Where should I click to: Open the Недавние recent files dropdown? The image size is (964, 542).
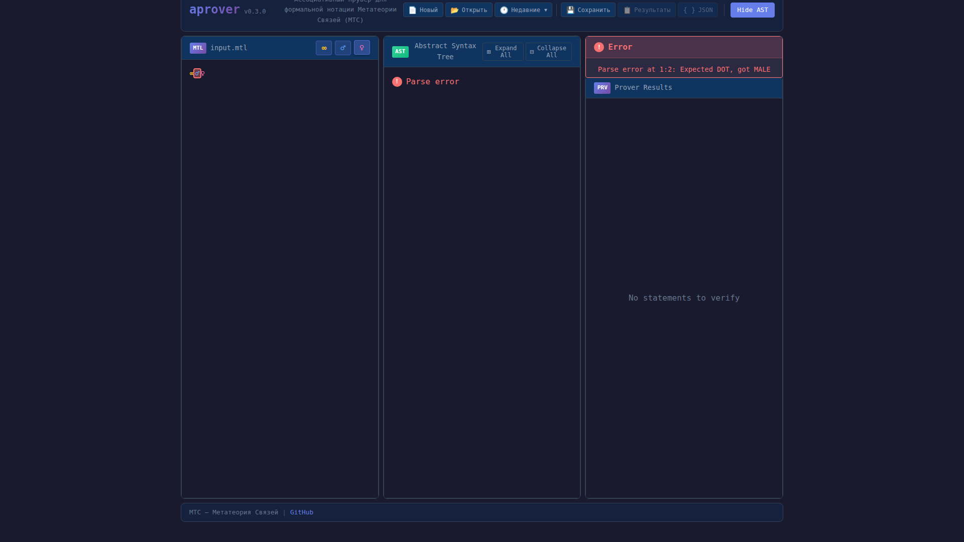pyautogui.click(x=523, y=10)
